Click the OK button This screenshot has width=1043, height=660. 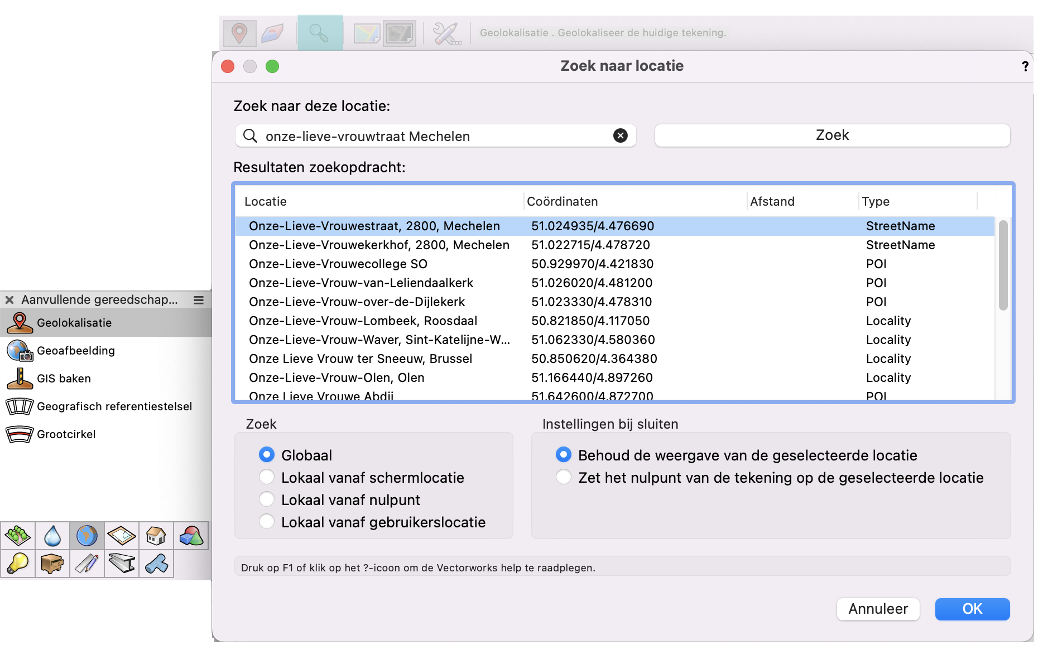[972, 609]
